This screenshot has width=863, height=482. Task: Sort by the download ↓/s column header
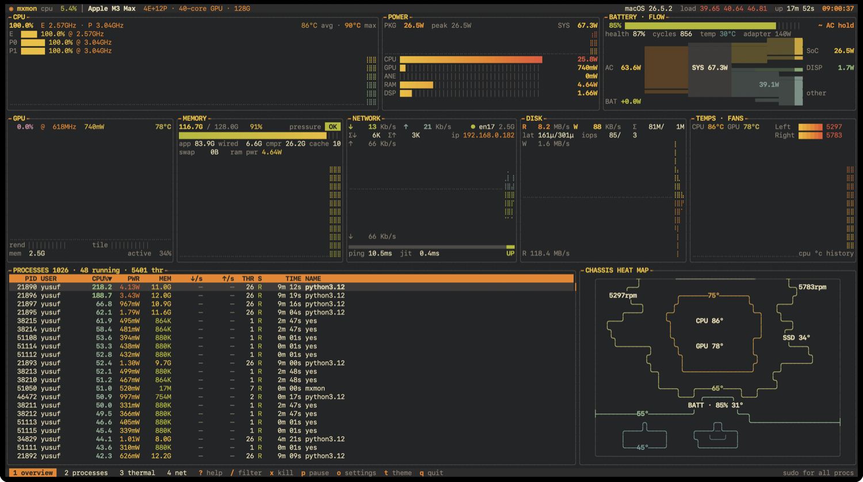[x=196, y=279]
